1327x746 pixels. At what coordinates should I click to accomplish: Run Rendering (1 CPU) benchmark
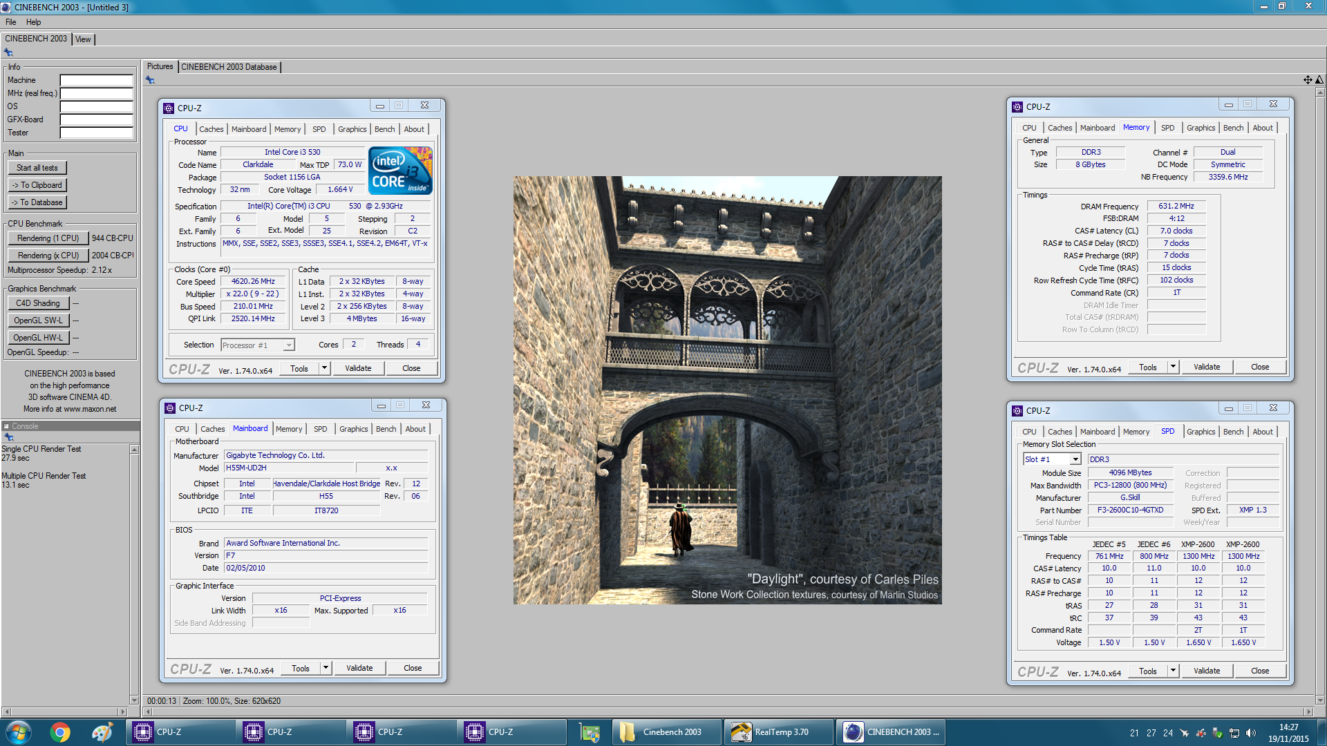point(48,238)
